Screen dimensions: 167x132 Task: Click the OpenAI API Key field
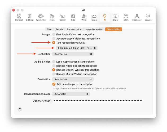[98, 101]
